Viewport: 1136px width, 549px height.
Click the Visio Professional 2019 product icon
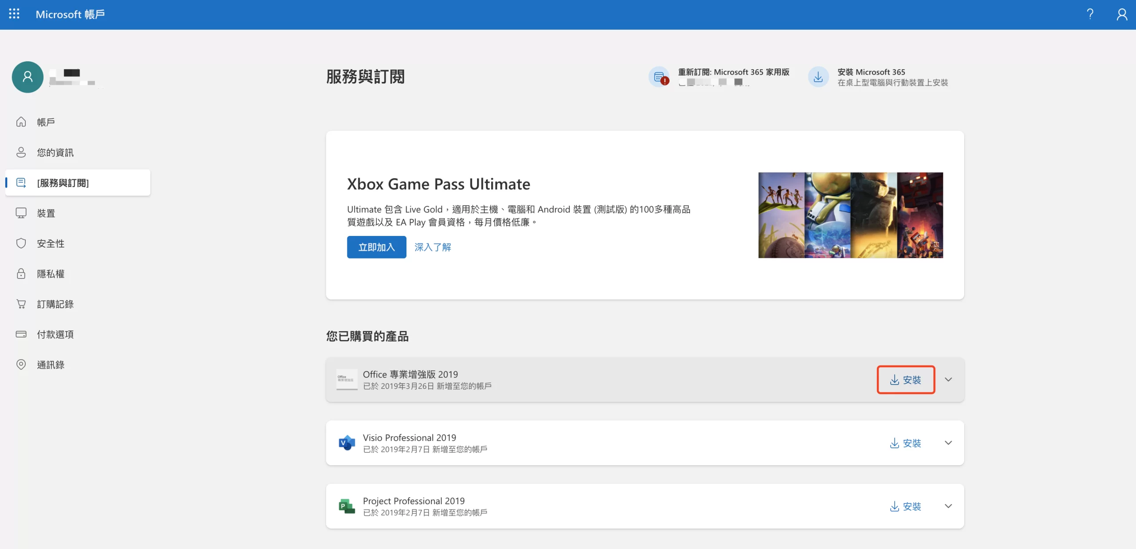pyautogui.click(x=347, y=443)
